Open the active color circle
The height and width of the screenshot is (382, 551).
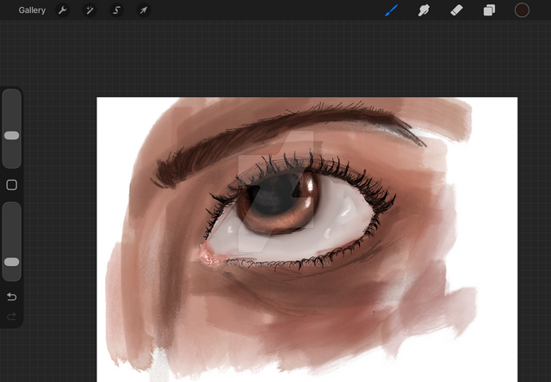click(522, 10)
